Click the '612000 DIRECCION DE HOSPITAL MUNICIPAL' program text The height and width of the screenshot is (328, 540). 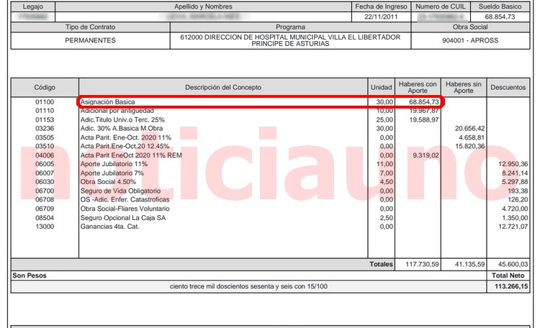point(290,40)
